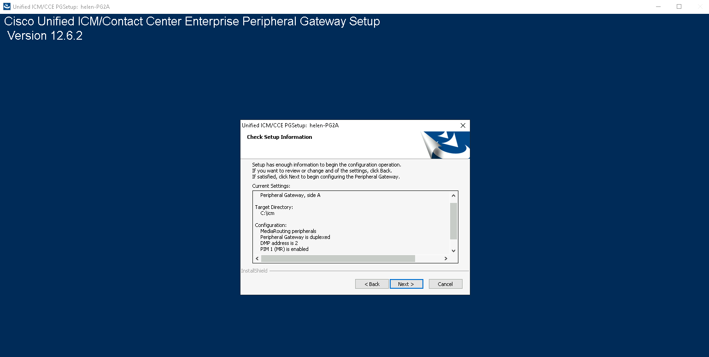This screenshot has height=357, width=709.
Task: Minimize the Unified ICM/CCE PGSetup window
Action: 658,7
